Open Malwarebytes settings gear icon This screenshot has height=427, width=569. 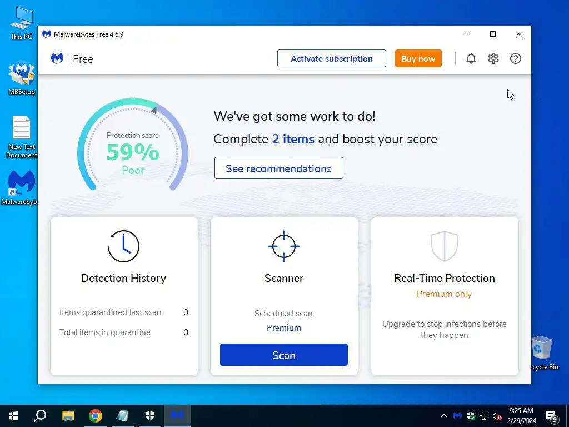coord(493,58)
